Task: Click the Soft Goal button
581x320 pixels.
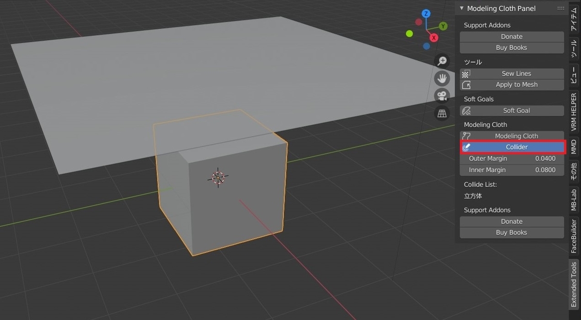Action: point(512,111)
